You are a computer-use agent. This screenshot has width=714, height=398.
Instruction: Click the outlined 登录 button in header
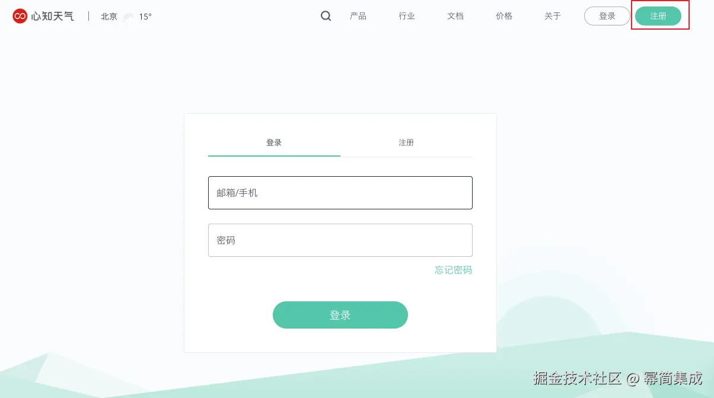tap(607, 16)
